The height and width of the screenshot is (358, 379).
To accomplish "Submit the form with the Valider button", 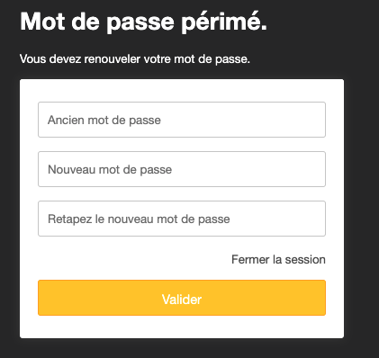I will [x=182, y=298].
